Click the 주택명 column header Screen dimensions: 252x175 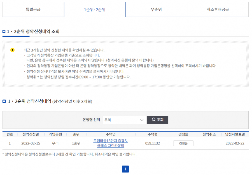tap(111, 134)
